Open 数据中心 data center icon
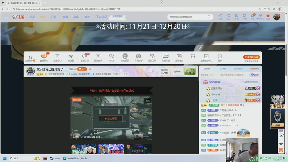This screenshot has height=162, width=288. pos(58,58)
